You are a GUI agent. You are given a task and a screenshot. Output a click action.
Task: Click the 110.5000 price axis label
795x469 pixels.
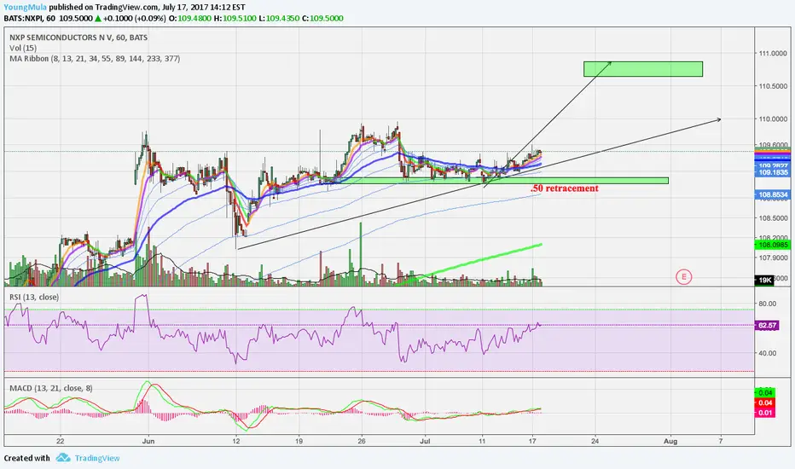point(773,86)
